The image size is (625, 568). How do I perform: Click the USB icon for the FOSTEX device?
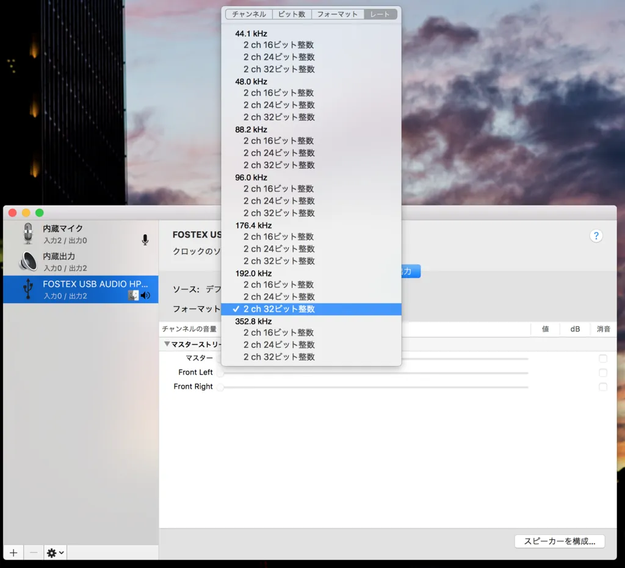click(x=27, y=289)
